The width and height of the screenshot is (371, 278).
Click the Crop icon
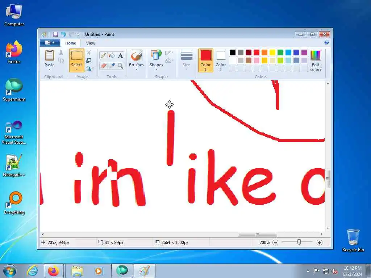point(89,52)
